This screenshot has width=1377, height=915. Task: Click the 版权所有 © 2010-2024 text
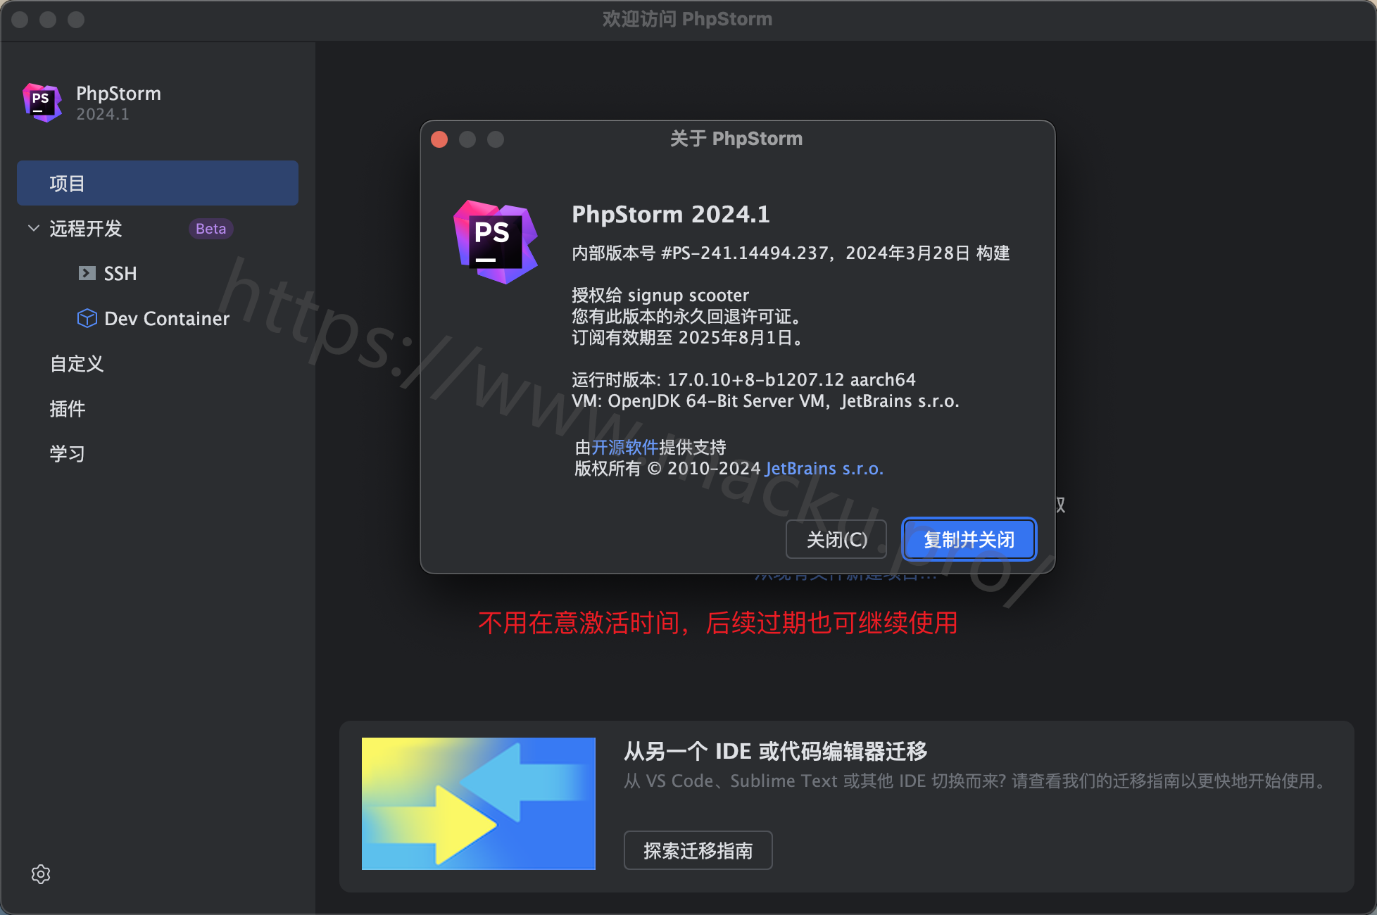click(667, 468)
